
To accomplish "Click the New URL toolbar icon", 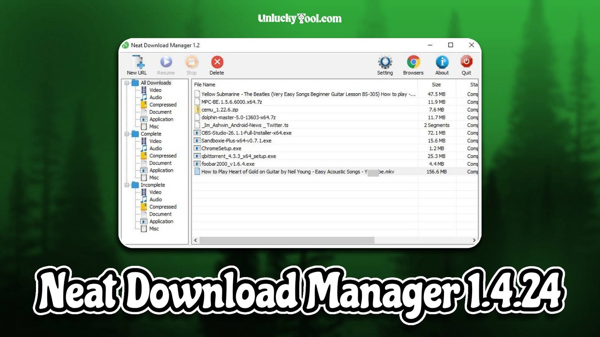I will point(137,63).
